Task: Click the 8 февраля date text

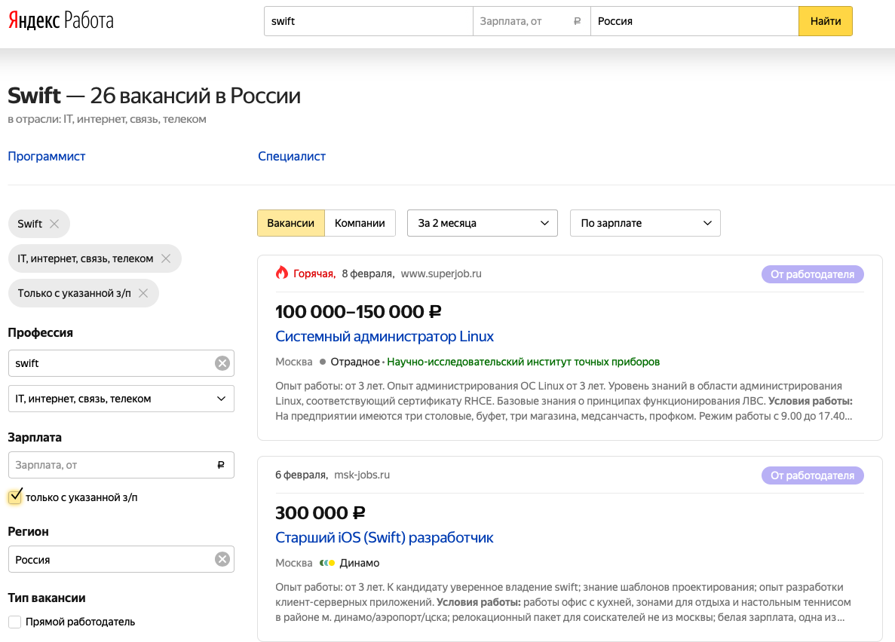Action: click(368, 274)
